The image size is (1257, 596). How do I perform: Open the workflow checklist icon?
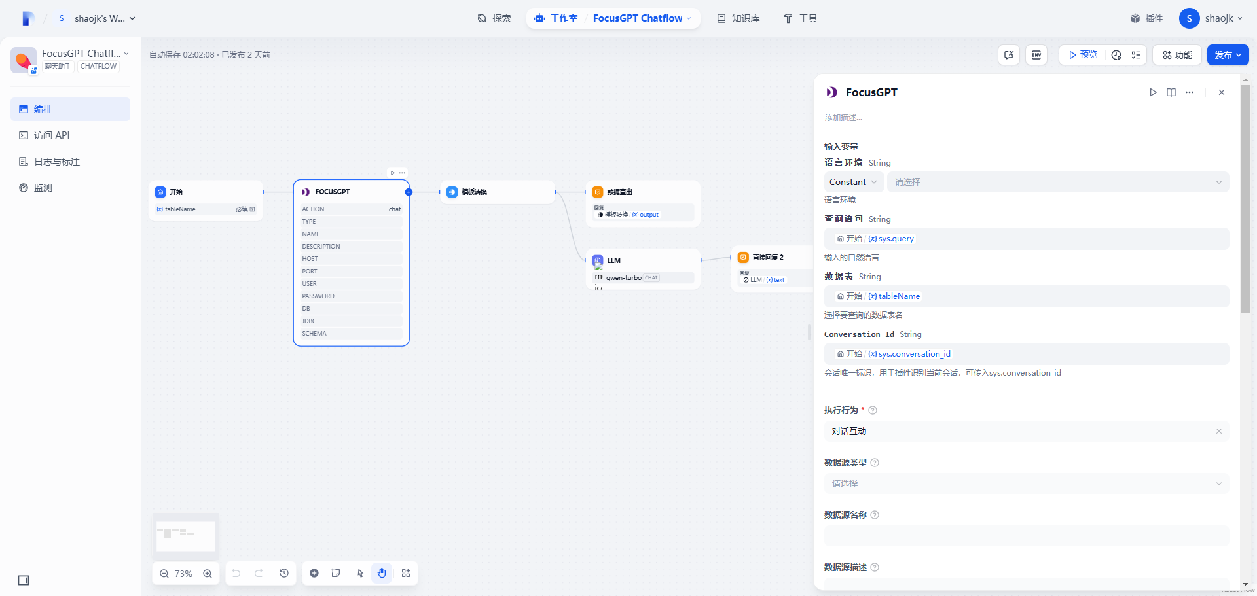click(x=1136, y=55)
